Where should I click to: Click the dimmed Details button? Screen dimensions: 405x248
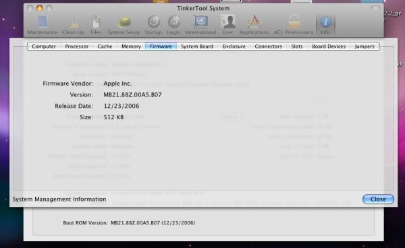point(230,117)
